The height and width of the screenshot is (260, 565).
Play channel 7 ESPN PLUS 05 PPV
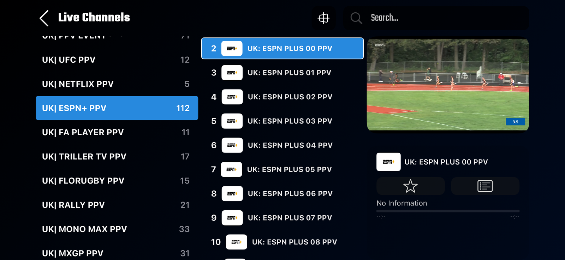click(x=282, y=169)
